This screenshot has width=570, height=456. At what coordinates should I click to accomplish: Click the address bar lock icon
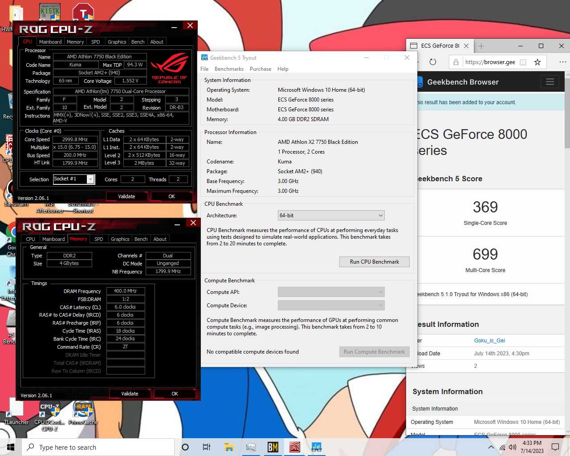[456, 62]
